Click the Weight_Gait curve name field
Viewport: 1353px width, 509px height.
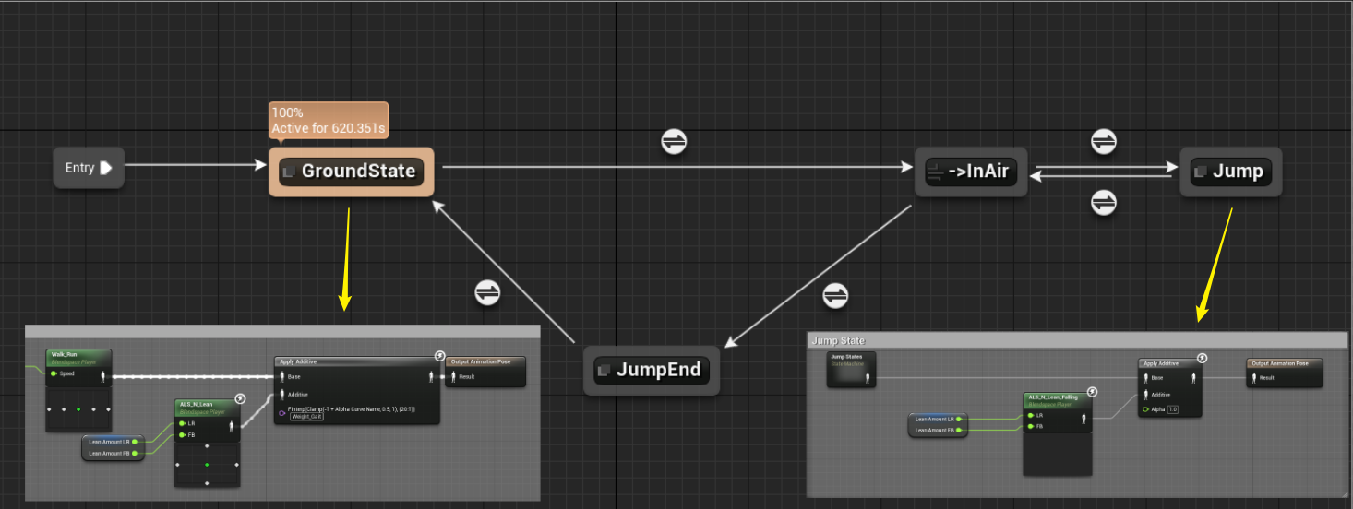click(305, 417)
